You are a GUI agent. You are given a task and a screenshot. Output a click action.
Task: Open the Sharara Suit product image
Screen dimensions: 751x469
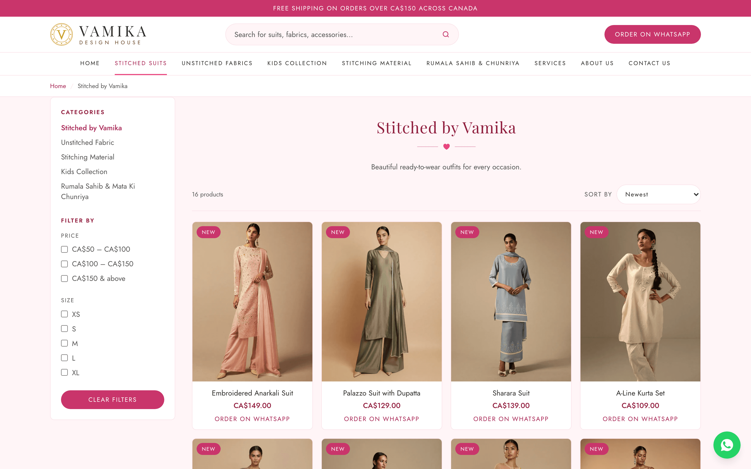tap(511, 301)
